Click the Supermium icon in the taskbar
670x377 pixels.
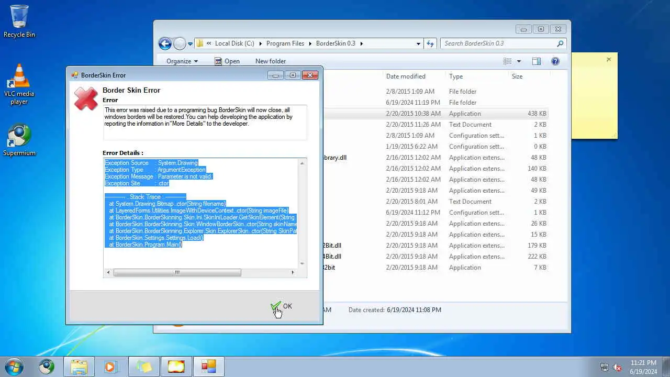[x=47, y=367]
